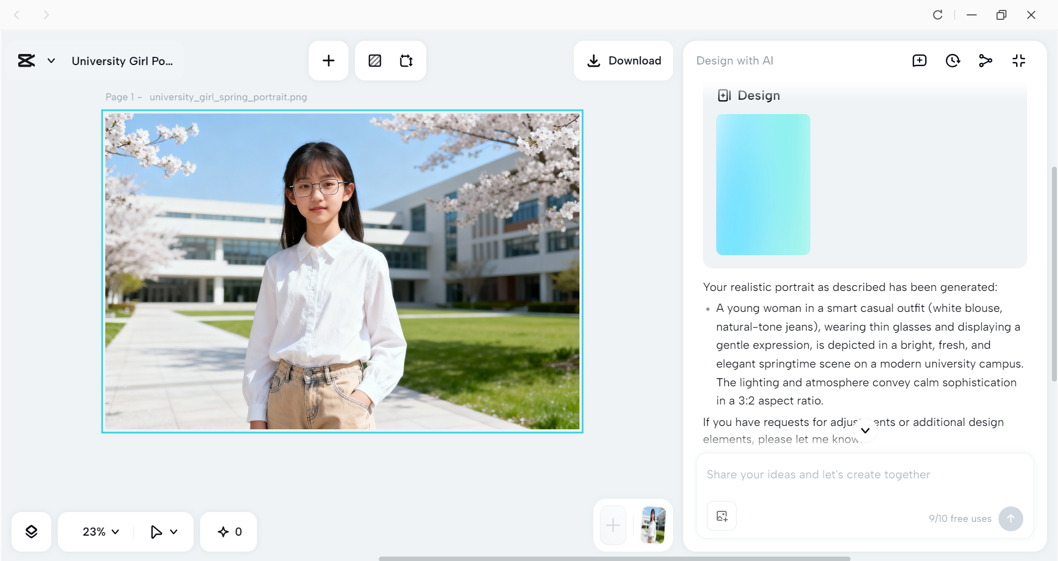Viewport: 1058px width, 561px height.
Task: Open the portrait thumbnail near the bottom
Action: pyautogui.click(x=653, y=524)
